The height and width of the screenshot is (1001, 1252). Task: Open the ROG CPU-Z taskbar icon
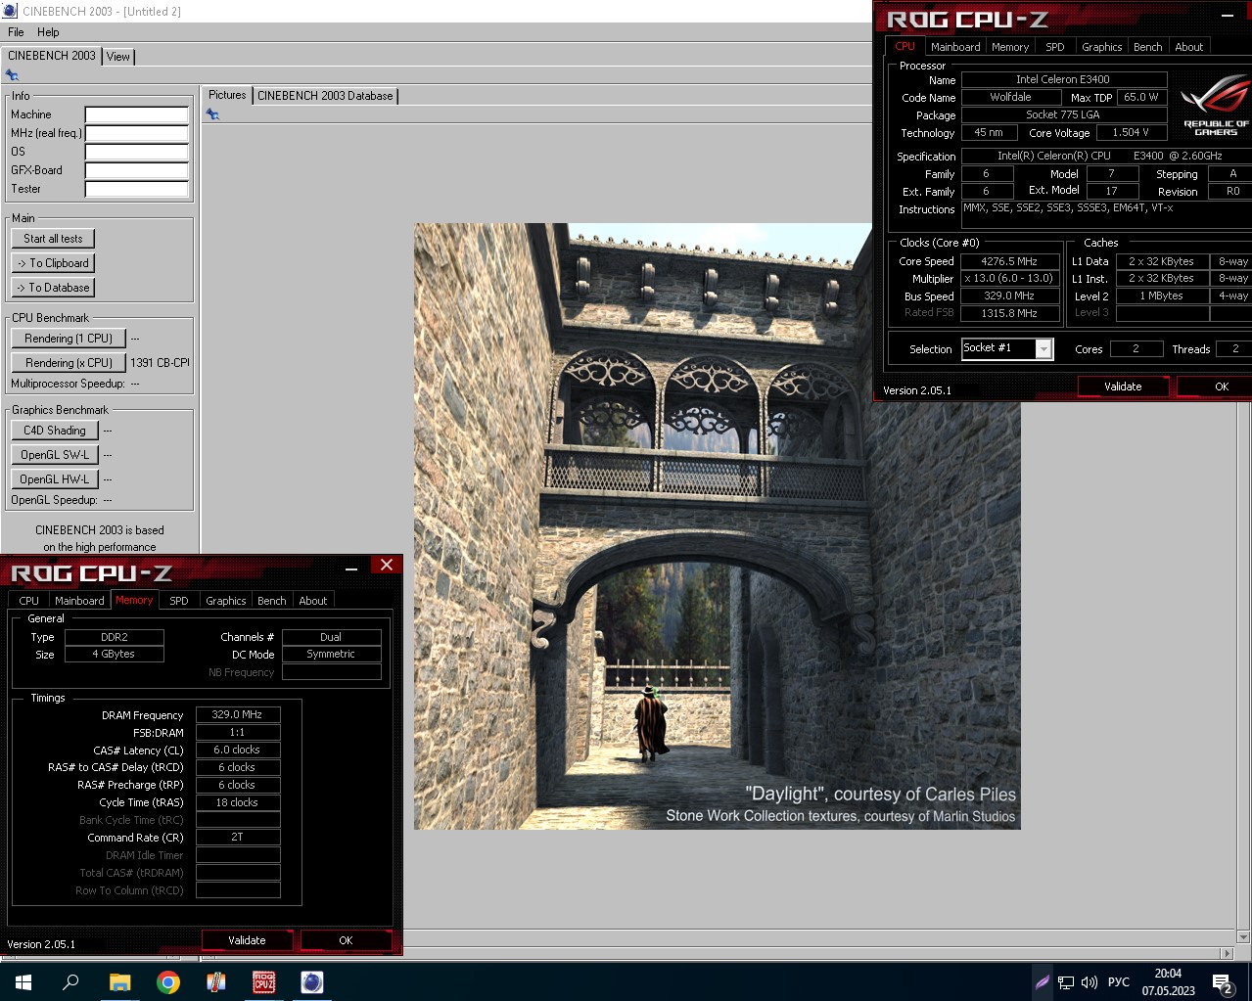[x=263, y=981]
